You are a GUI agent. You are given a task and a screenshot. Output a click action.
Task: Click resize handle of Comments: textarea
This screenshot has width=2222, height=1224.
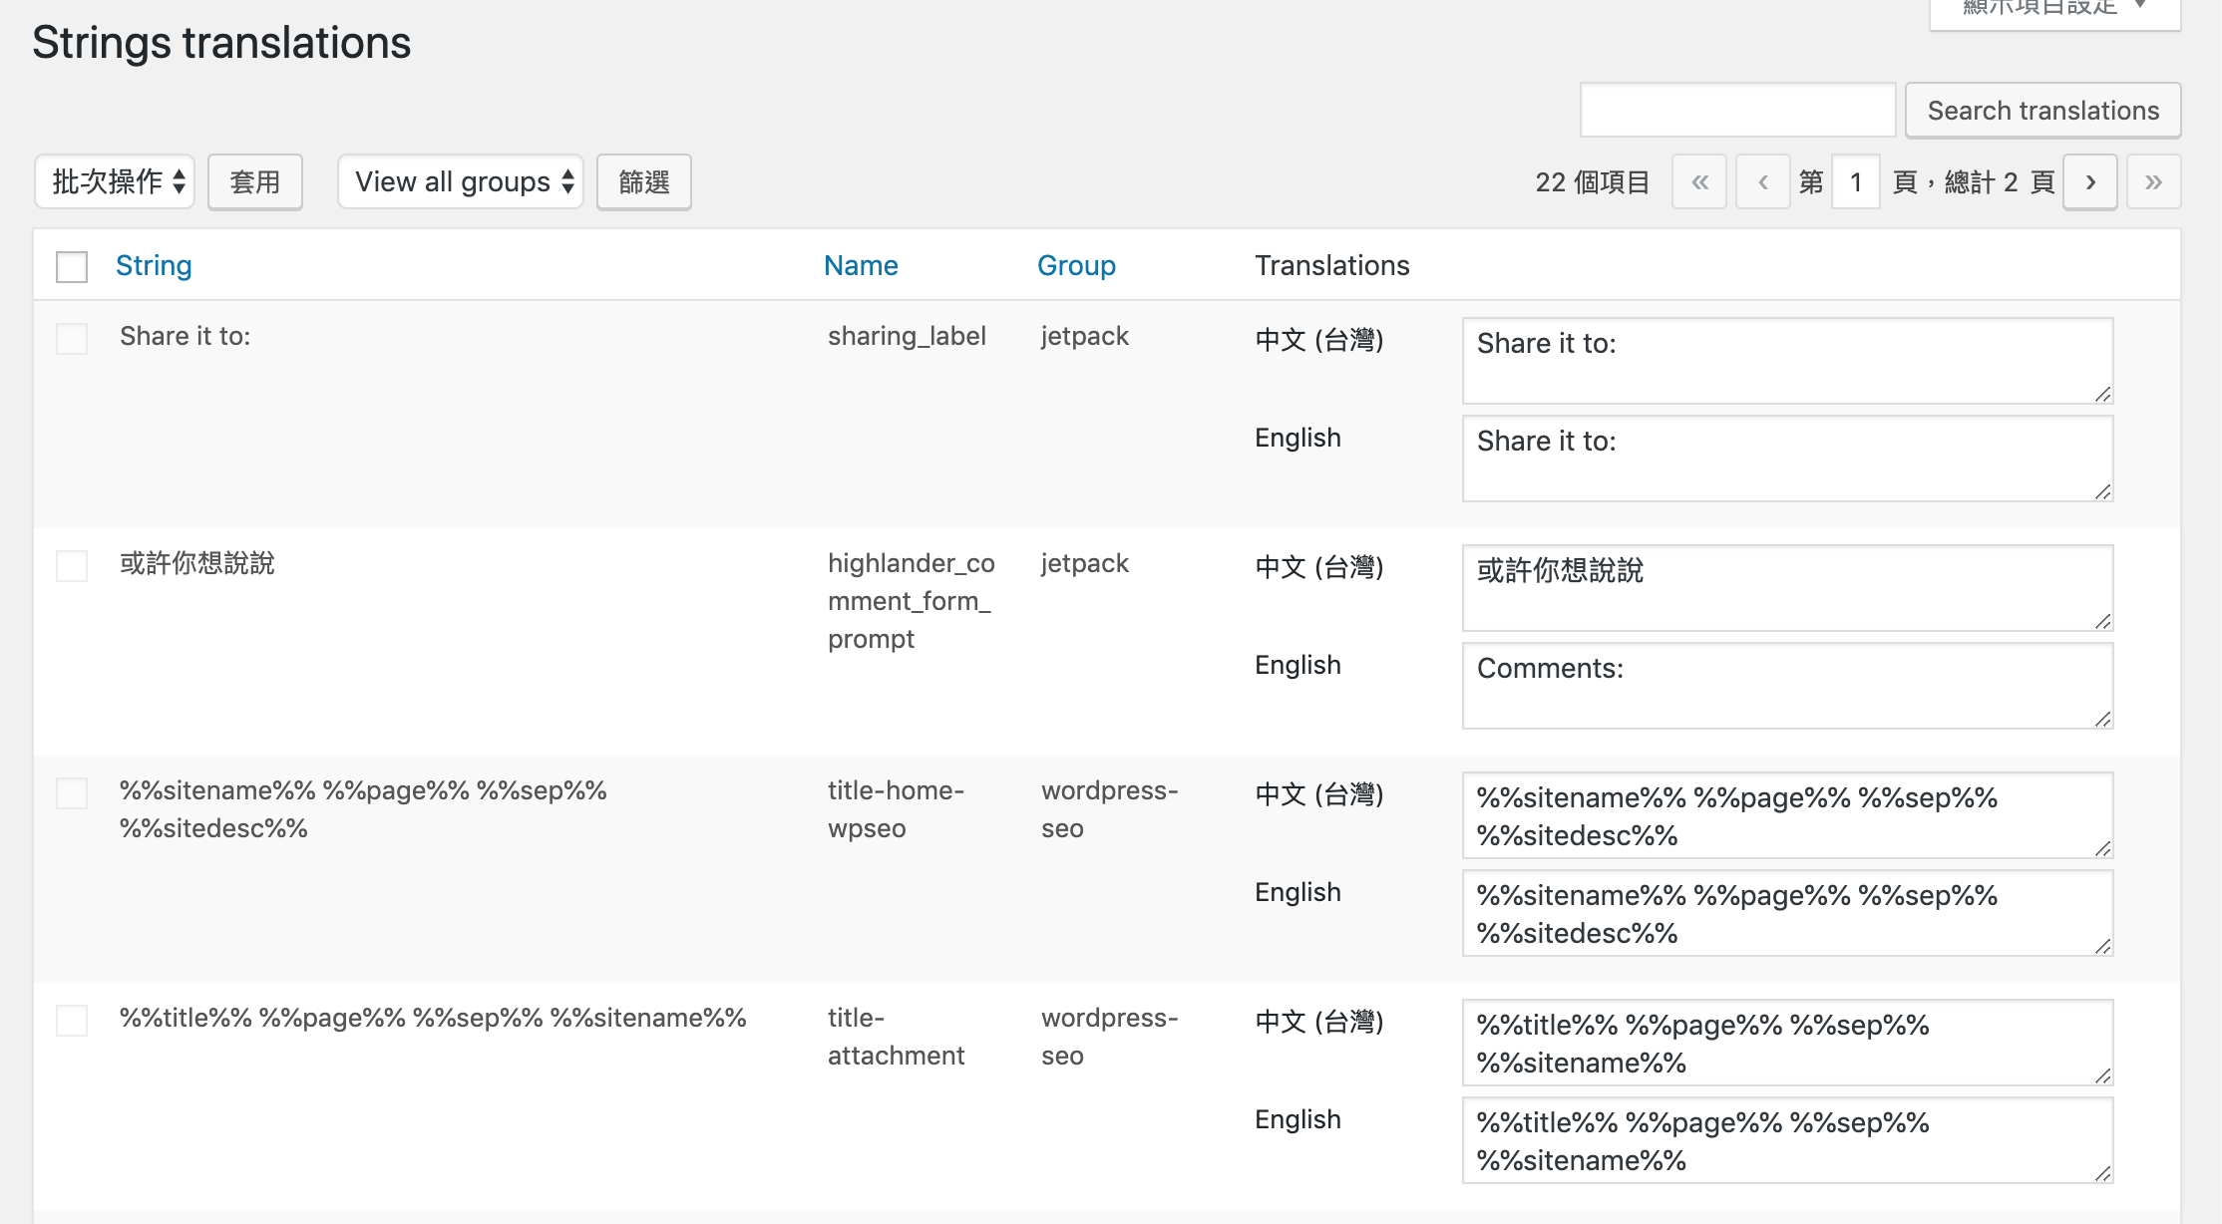[x=2102, y=719]
